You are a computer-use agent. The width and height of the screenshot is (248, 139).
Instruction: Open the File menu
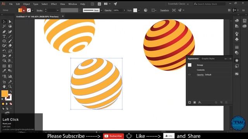(x=11, y=4)
